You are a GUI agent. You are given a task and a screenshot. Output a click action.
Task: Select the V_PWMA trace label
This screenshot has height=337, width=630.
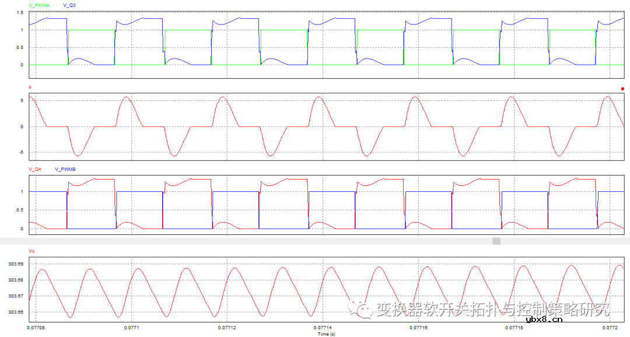tap(39, 5)
